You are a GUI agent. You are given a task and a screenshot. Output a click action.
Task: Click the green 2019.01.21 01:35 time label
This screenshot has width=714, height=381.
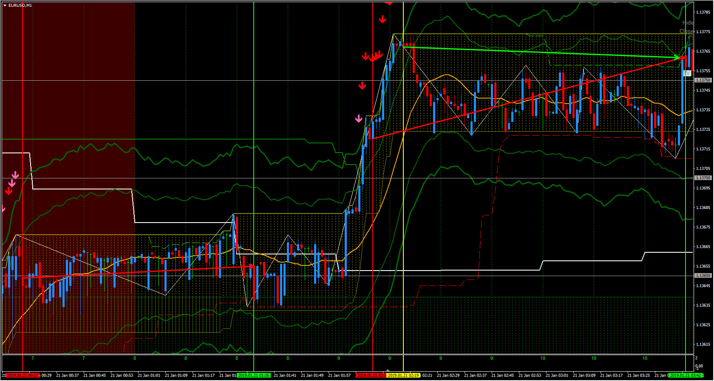click(254, 375)
